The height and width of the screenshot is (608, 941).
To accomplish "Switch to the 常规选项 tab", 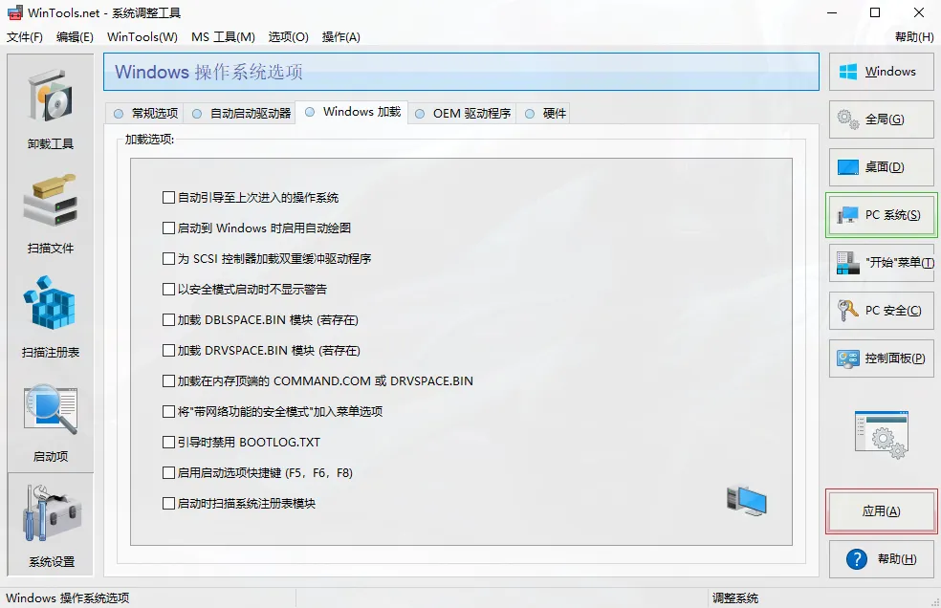I will tap(145, 114).
